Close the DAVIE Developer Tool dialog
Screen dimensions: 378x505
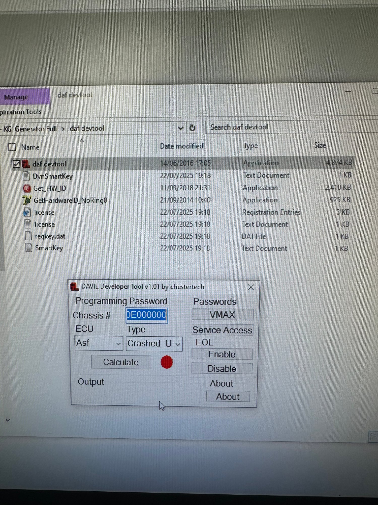251,287
